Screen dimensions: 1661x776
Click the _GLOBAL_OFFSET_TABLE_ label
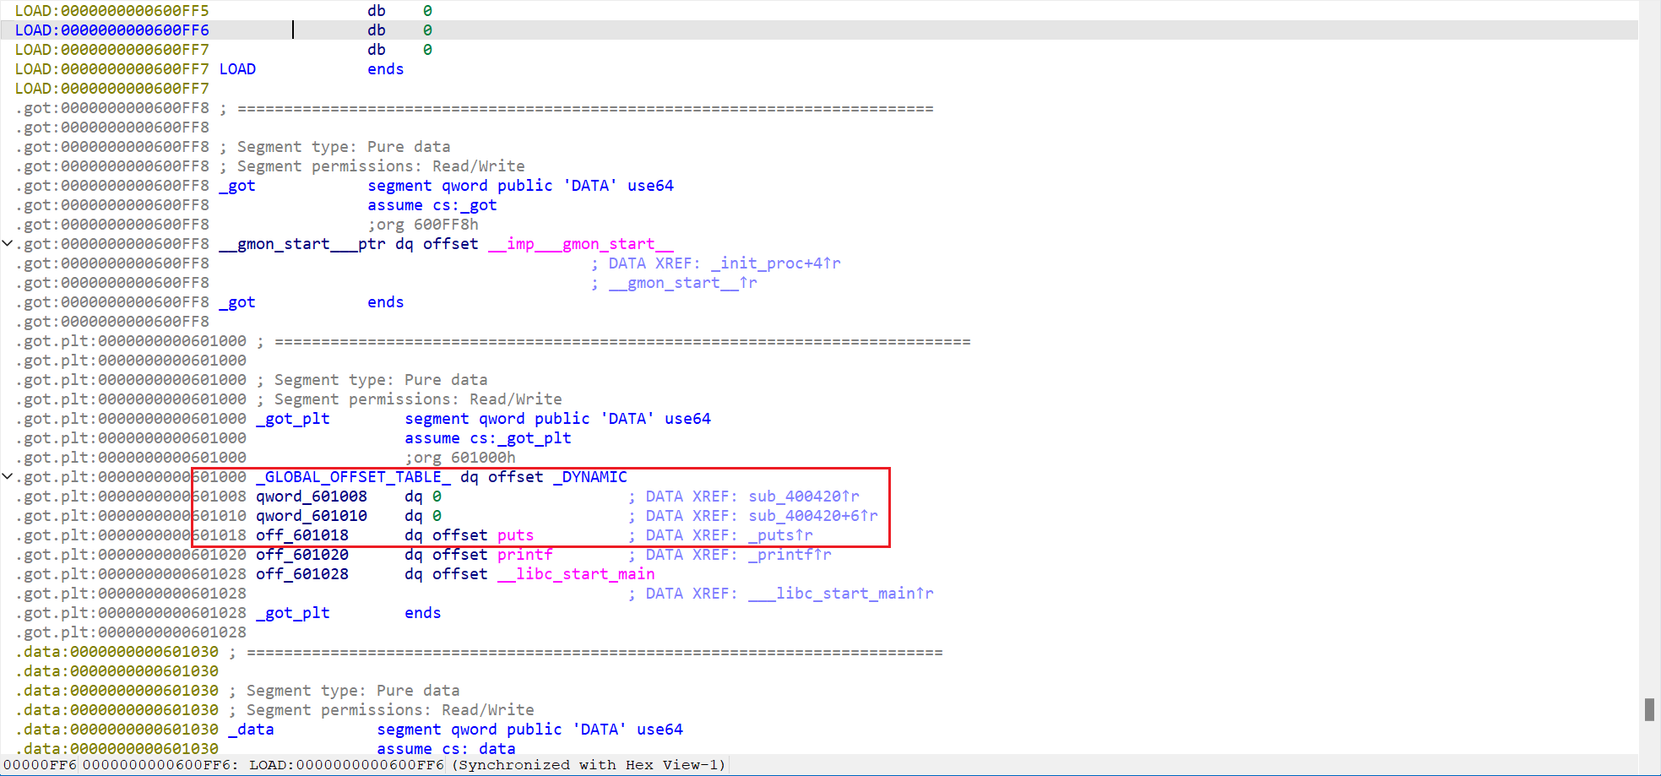coord(353,477)
